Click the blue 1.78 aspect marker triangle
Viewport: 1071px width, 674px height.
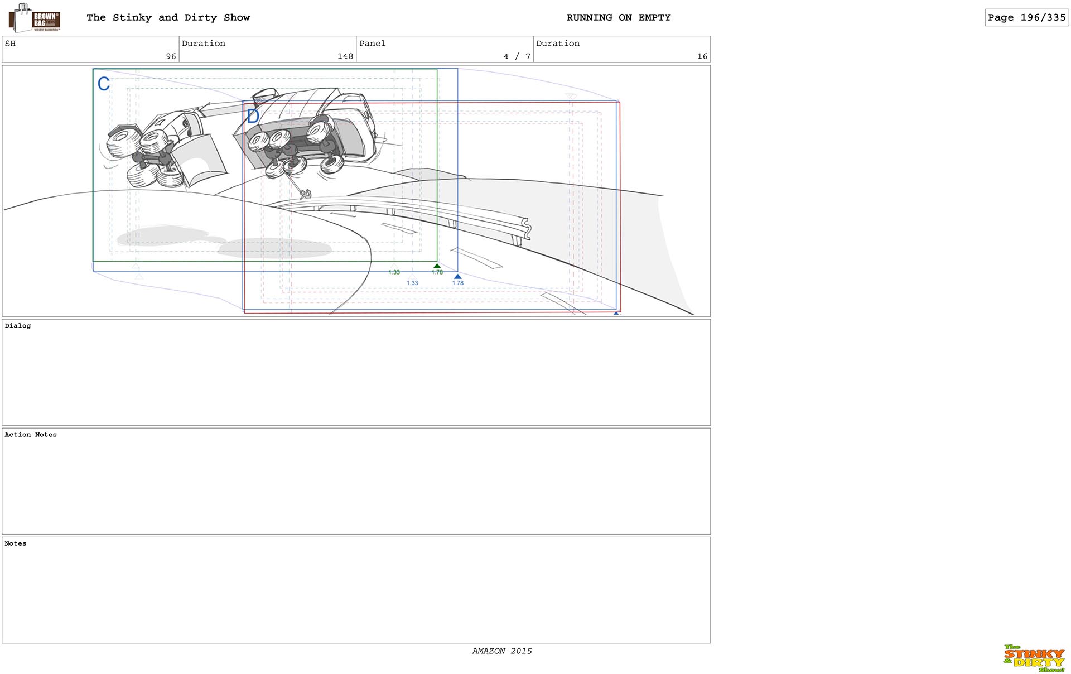(x=457, y=277)
